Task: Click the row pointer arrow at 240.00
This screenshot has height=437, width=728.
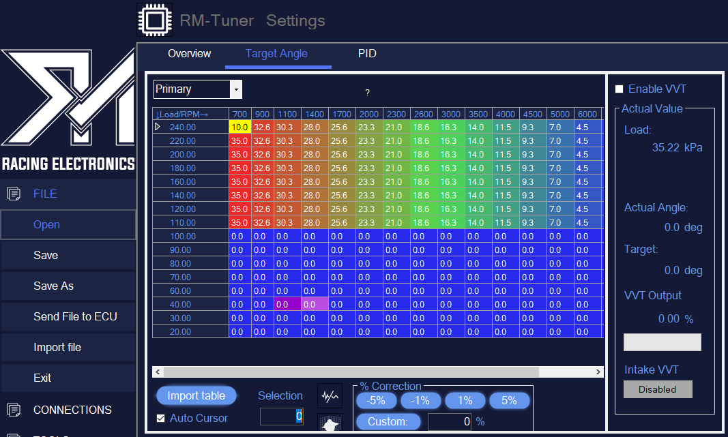Action: [158, 127]
